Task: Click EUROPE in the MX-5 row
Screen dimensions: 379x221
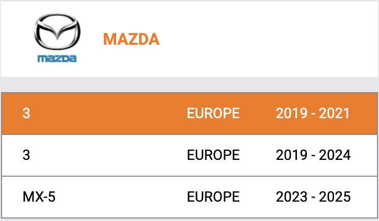Action: [213, 197]
